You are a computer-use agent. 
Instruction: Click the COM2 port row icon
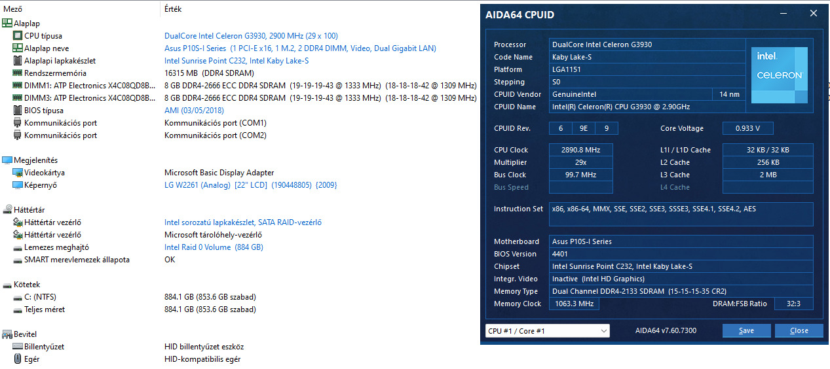coord(18,135)
